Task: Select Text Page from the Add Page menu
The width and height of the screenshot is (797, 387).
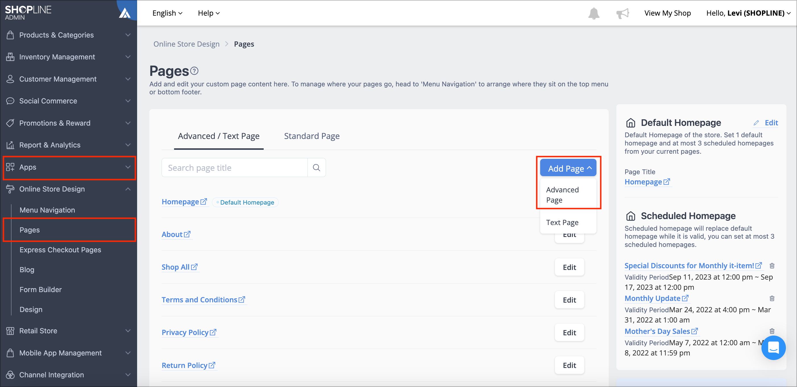Action: (562, 222)
